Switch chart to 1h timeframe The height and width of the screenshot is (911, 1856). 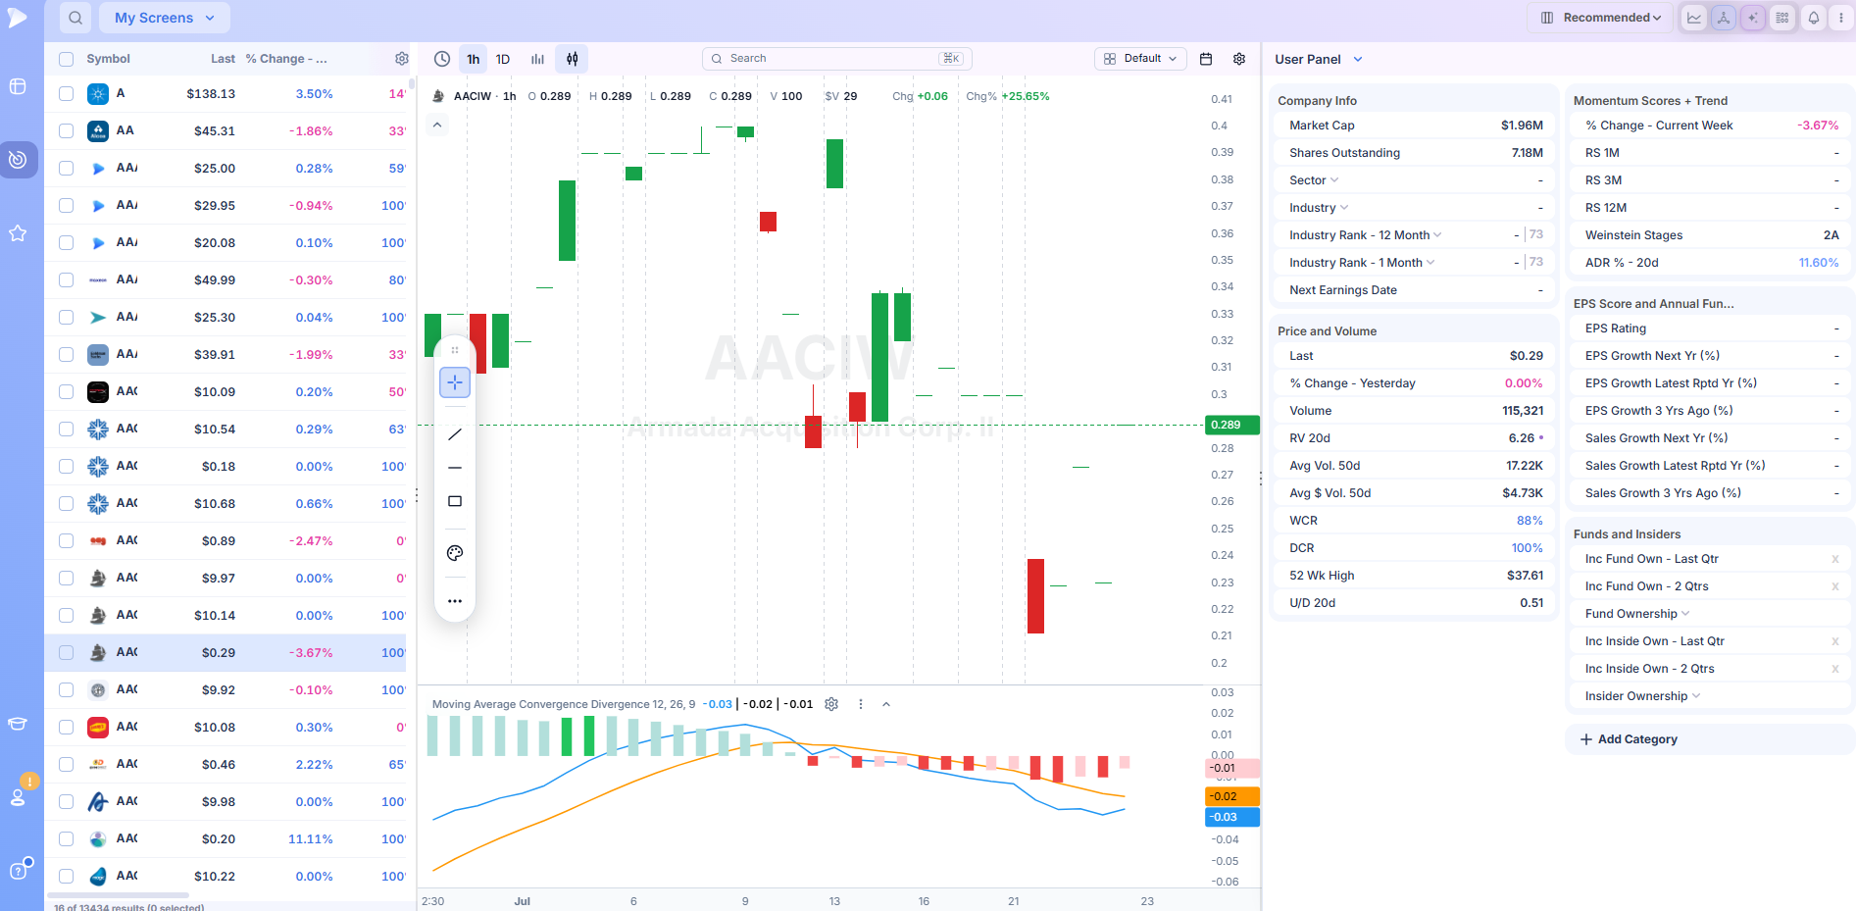pos(474,59)
